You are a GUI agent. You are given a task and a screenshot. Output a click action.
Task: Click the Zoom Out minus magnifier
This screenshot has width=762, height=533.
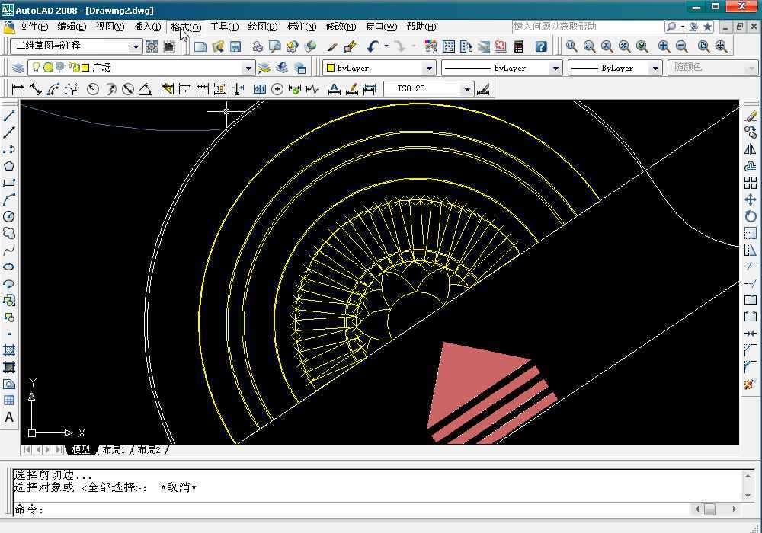click(x=681, y=46)
